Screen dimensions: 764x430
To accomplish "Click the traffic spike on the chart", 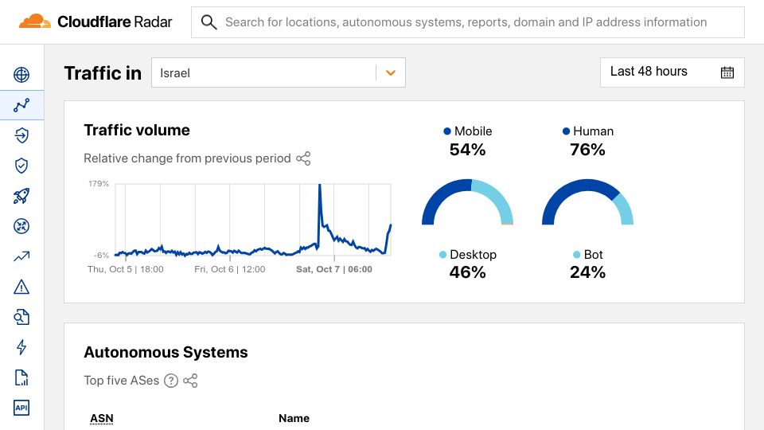I will pos(320,186).
